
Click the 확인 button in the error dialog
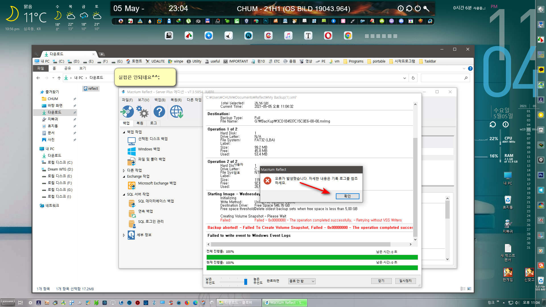pyautogui.click(x=347, y=196)
